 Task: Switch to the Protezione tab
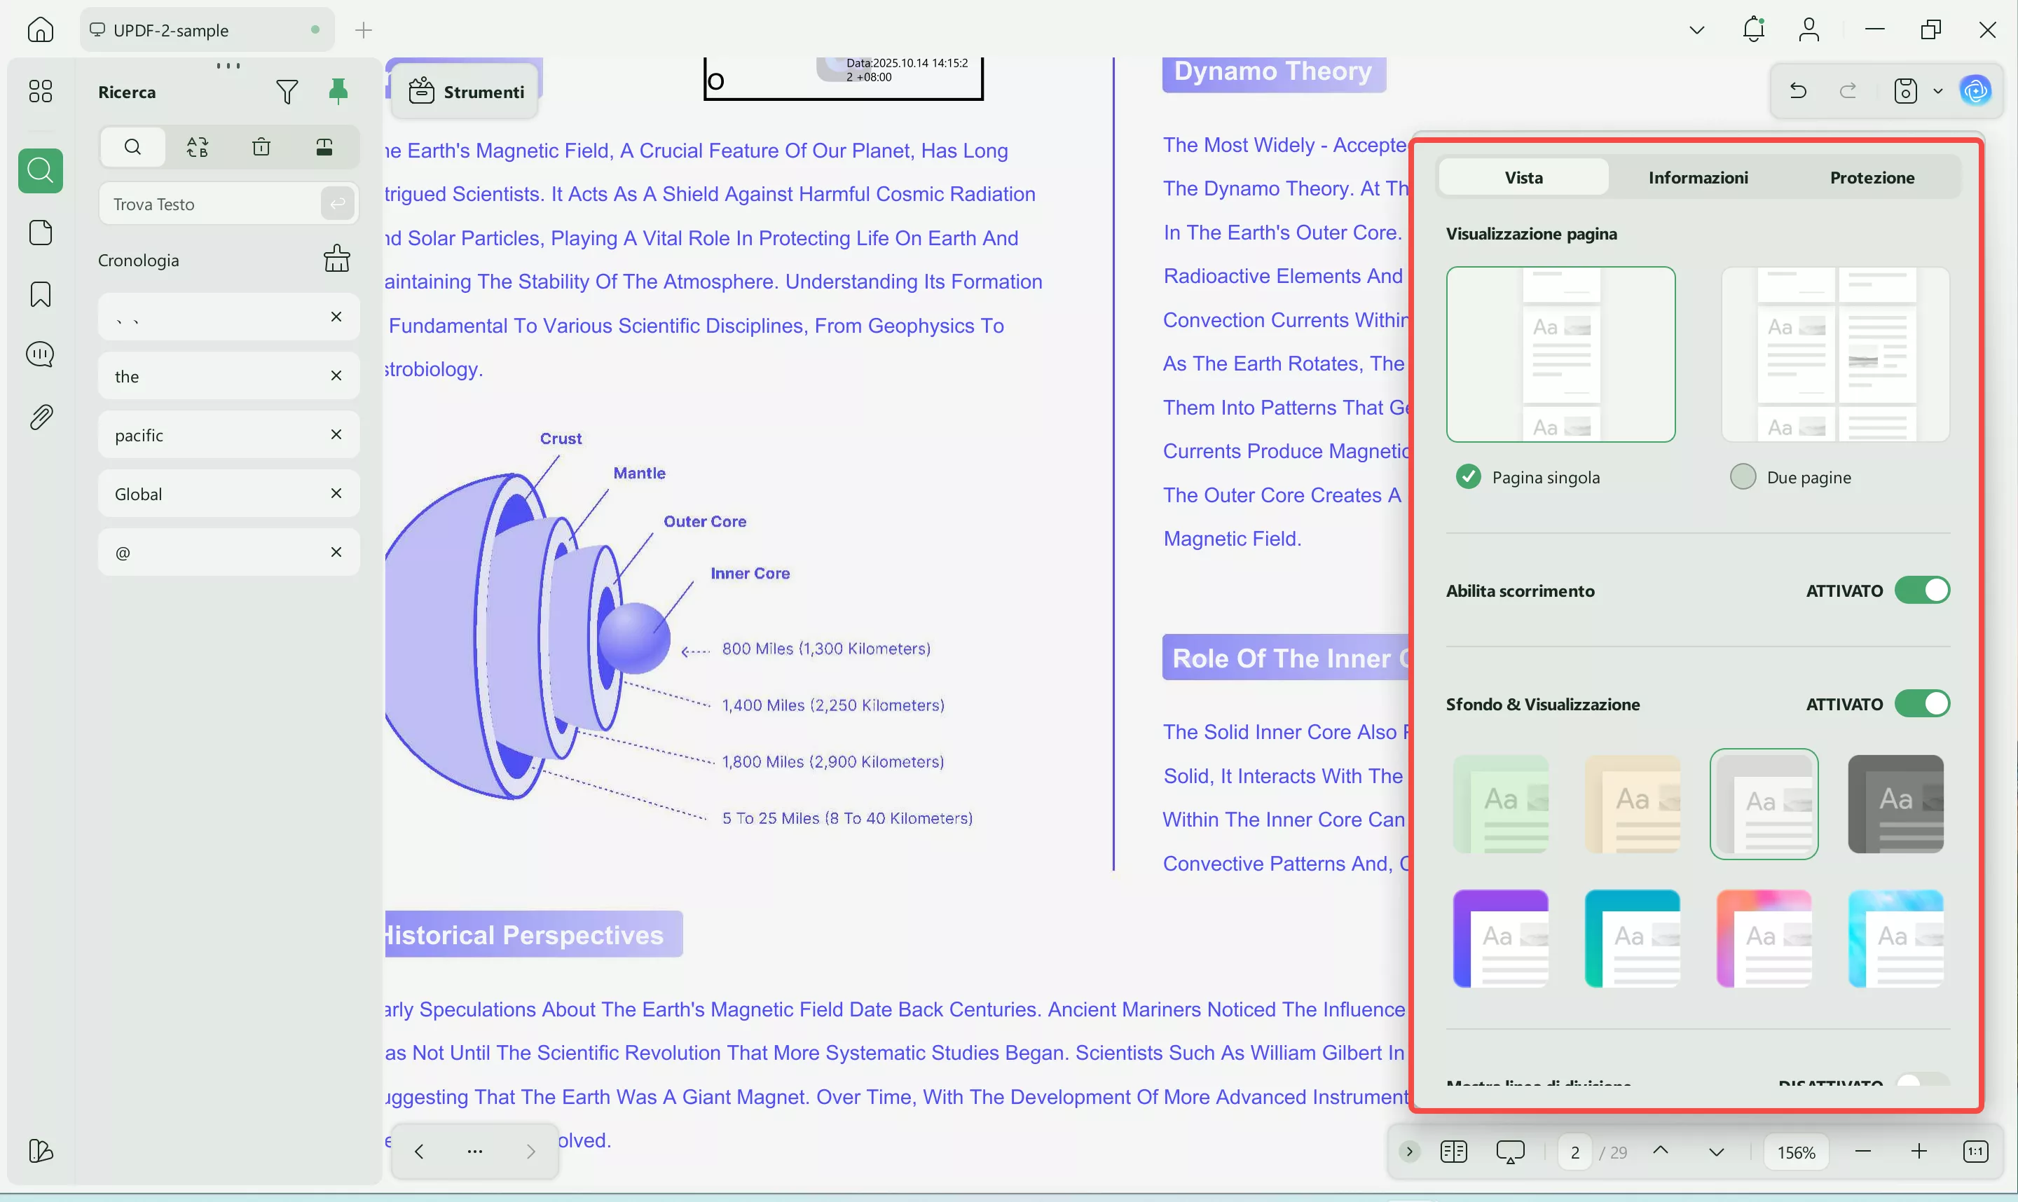pyautogui.click(x=1872, y=177)
